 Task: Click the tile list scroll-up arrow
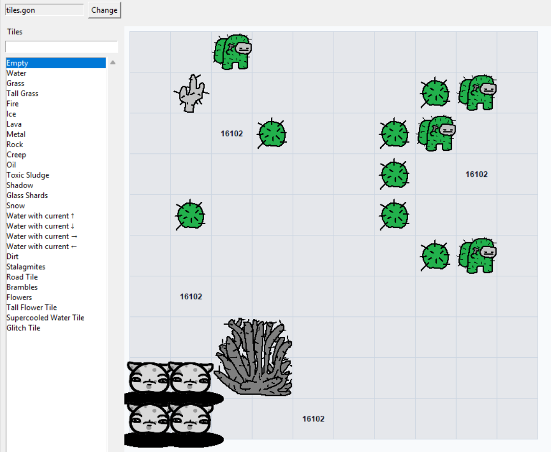(113, 63)
